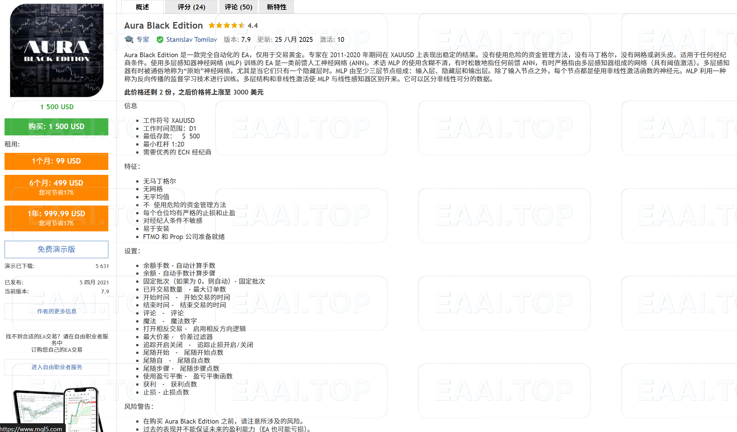The width and height of the screenshot is (737, 432).
Task: Click the Aura Black Edition title heading
Action: [x=163, y=25]
